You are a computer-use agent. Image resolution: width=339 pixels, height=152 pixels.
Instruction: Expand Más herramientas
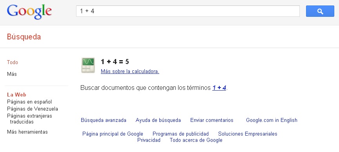(27, 132)
